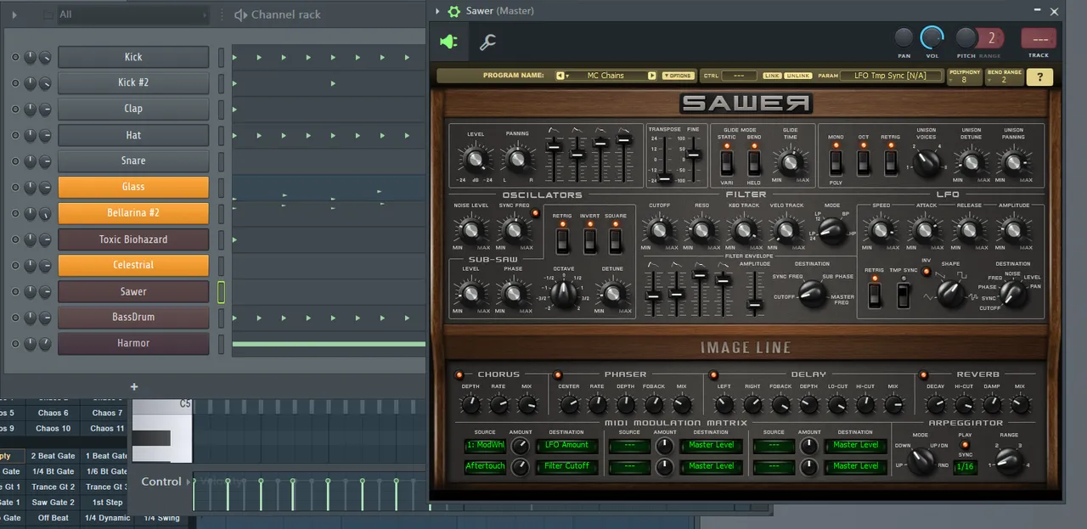Click the reverb DECAY knob
1087x529 pixels.
click(x=936, y=404)
